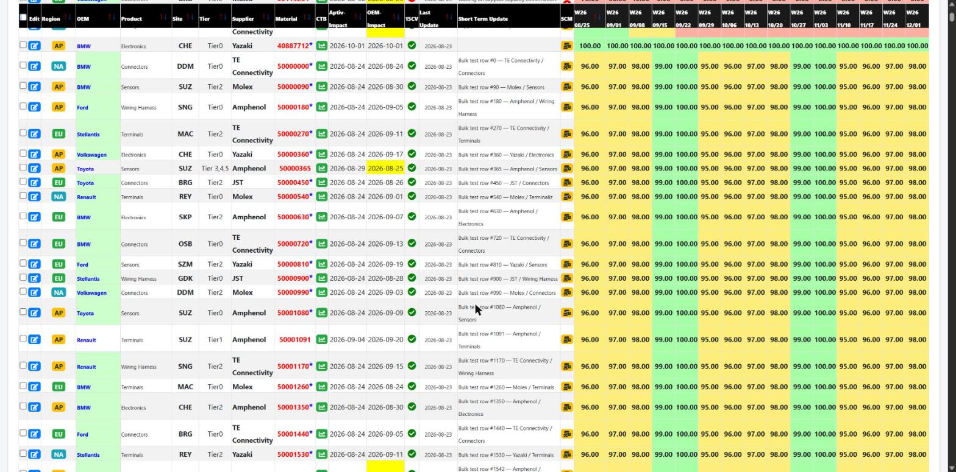Click edit icon for material 50001091
Image resolution: width=956 pixels, height=472 pixels.
34,340
